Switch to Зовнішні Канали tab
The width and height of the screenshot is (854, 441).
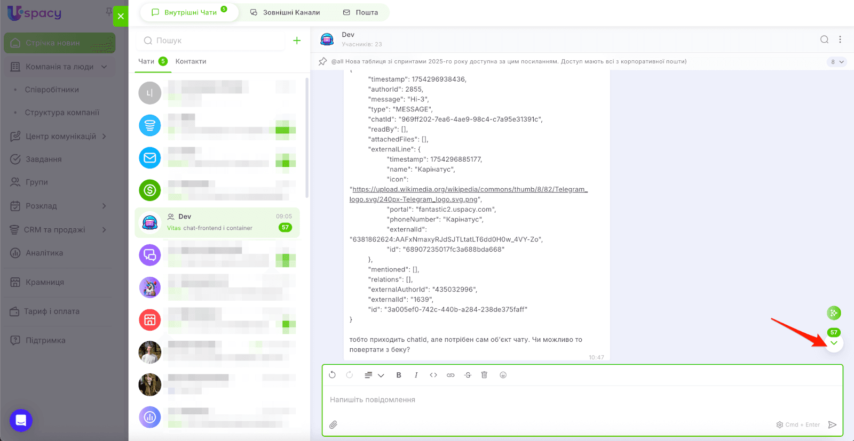285,12
